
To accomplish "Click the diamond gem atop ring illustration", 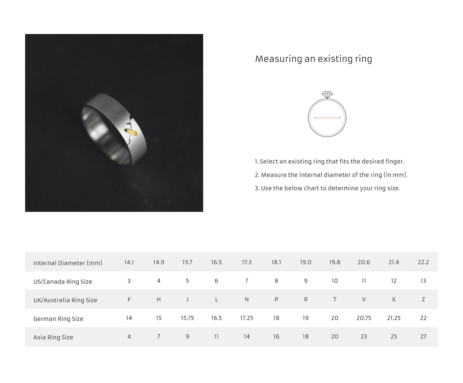I will 327,95.
